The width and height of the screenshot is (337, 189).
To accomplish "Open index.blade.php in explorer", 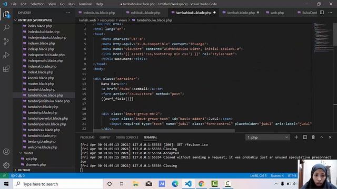I will pyautogui.click(x=40, y=26).
